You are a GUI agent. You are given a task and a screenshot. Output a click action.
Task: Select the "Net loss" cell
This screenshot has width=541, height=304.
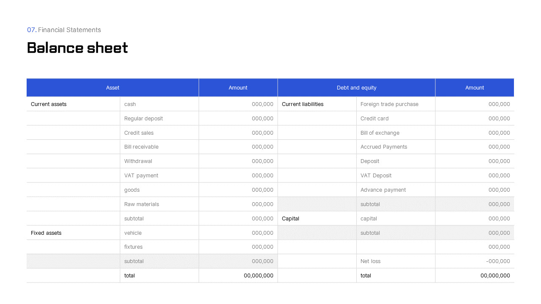click(x=396, y=261)
